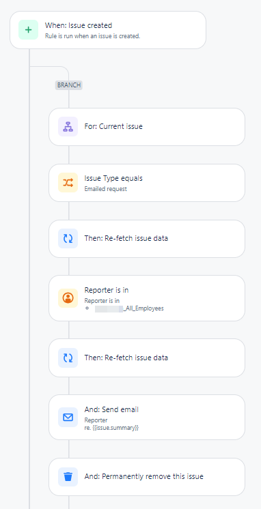Click the Emailed request subtitle text

pos(105,189)
